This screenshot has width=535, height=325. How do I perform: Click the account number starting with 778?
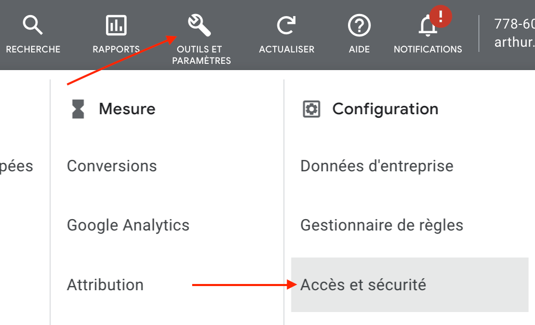[514, 24]
